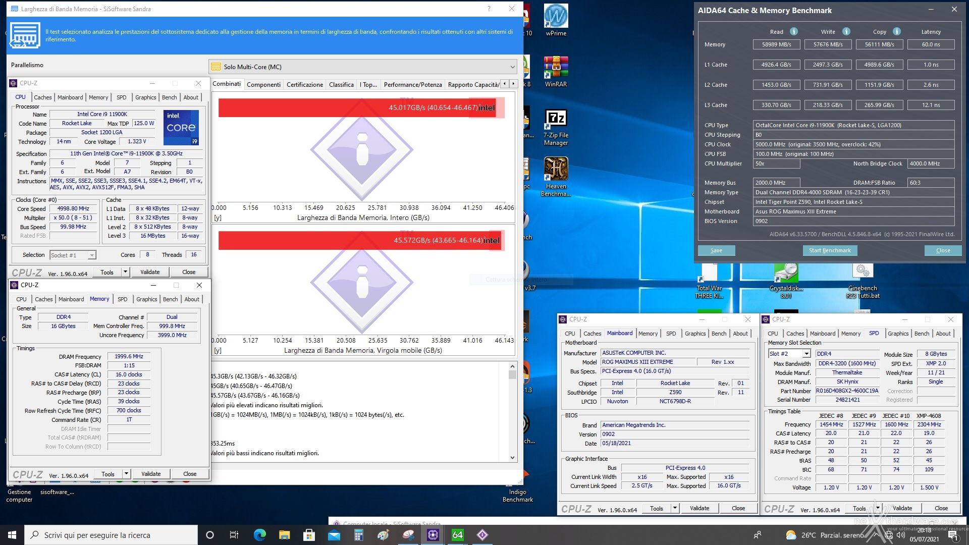Click the Read info icon in AIDA64

pos(794,31)
